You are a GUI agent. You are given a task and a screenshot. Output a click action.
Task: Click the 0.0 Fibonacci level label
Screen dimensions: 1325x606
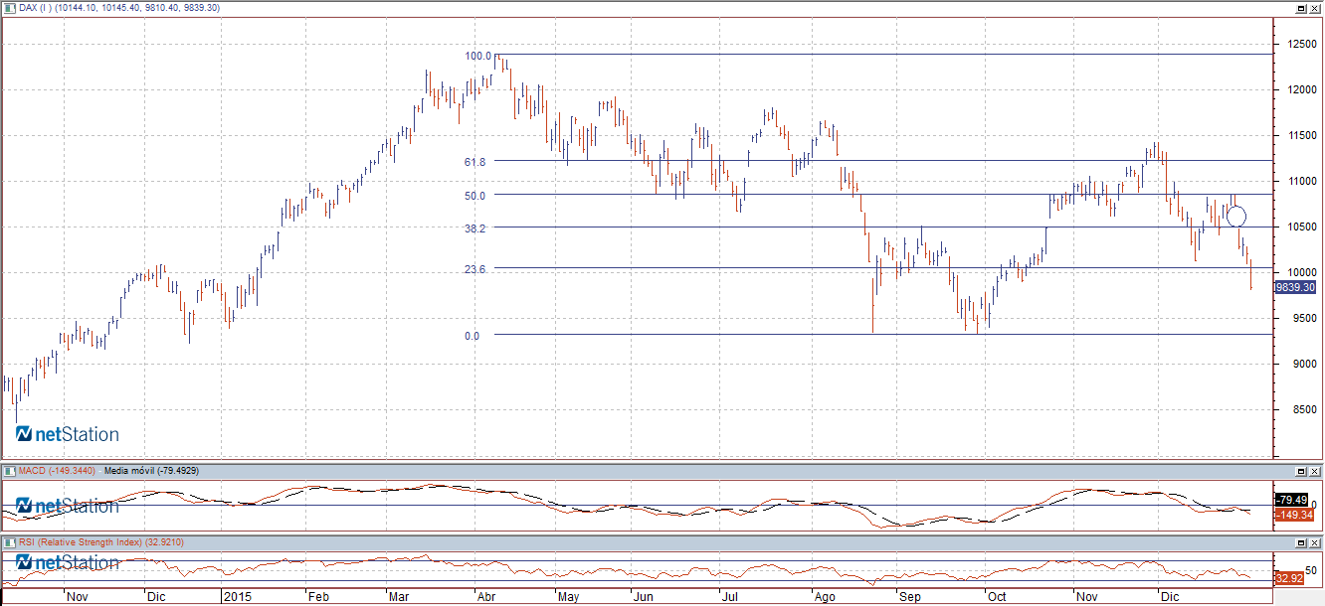pyautogui.click(x=472, y=336)
